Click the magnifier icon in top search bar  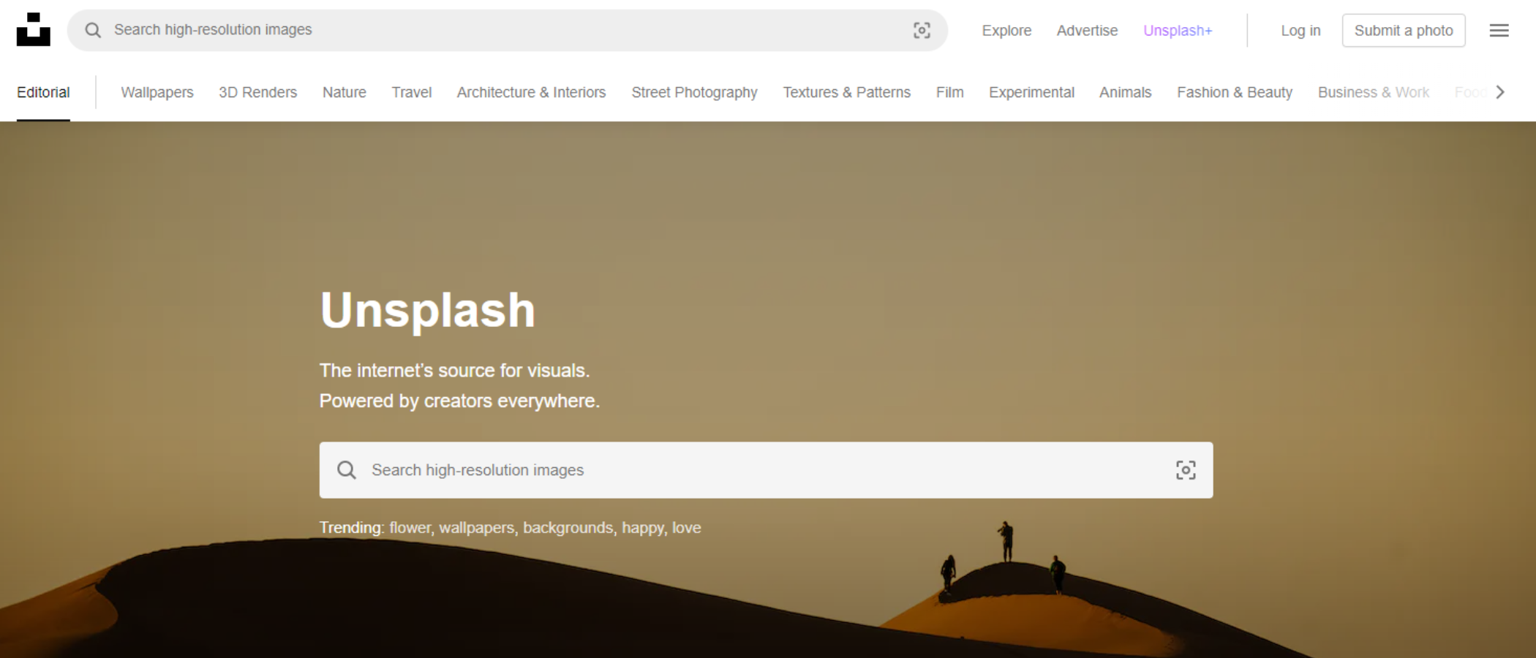(93, 30)
